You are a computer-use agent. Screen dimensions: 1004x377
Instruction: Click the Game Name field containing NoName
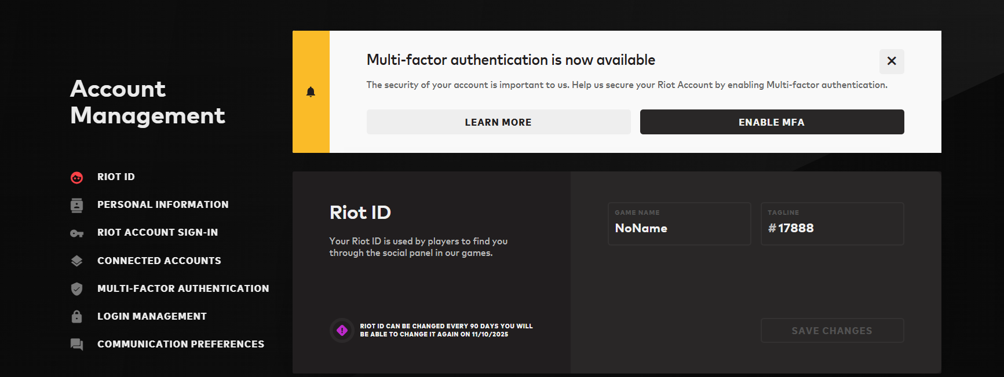tap(679, 228)
